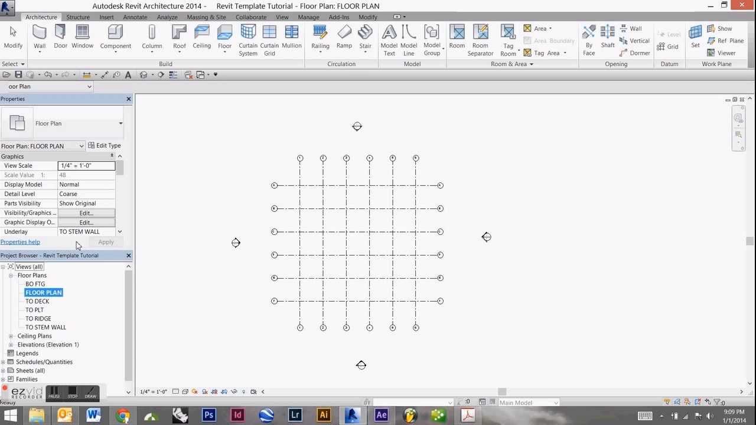
Task: Click Edit Type button
Action: (105, 146)
